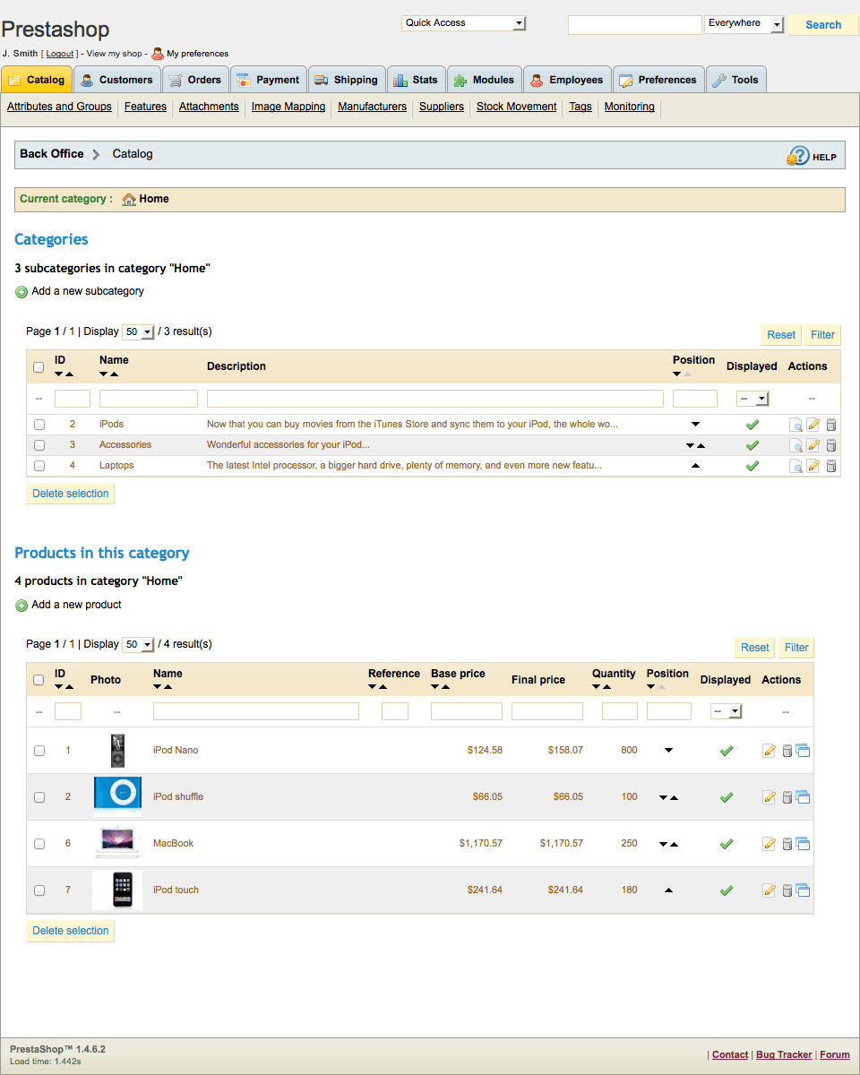The height and width of the screenshot is (1075, 860).
Task: Click the edit pencil icon for iPod Nano
Action: (x=769, y=751)
